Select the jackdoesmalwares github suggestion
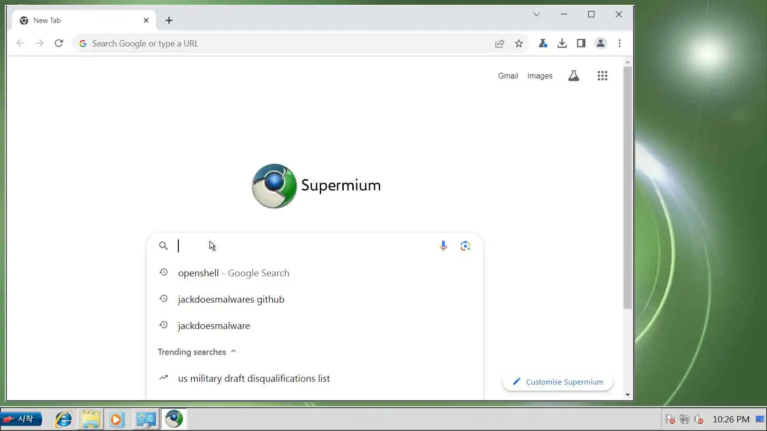767x431 pixels. pos(314,299)
